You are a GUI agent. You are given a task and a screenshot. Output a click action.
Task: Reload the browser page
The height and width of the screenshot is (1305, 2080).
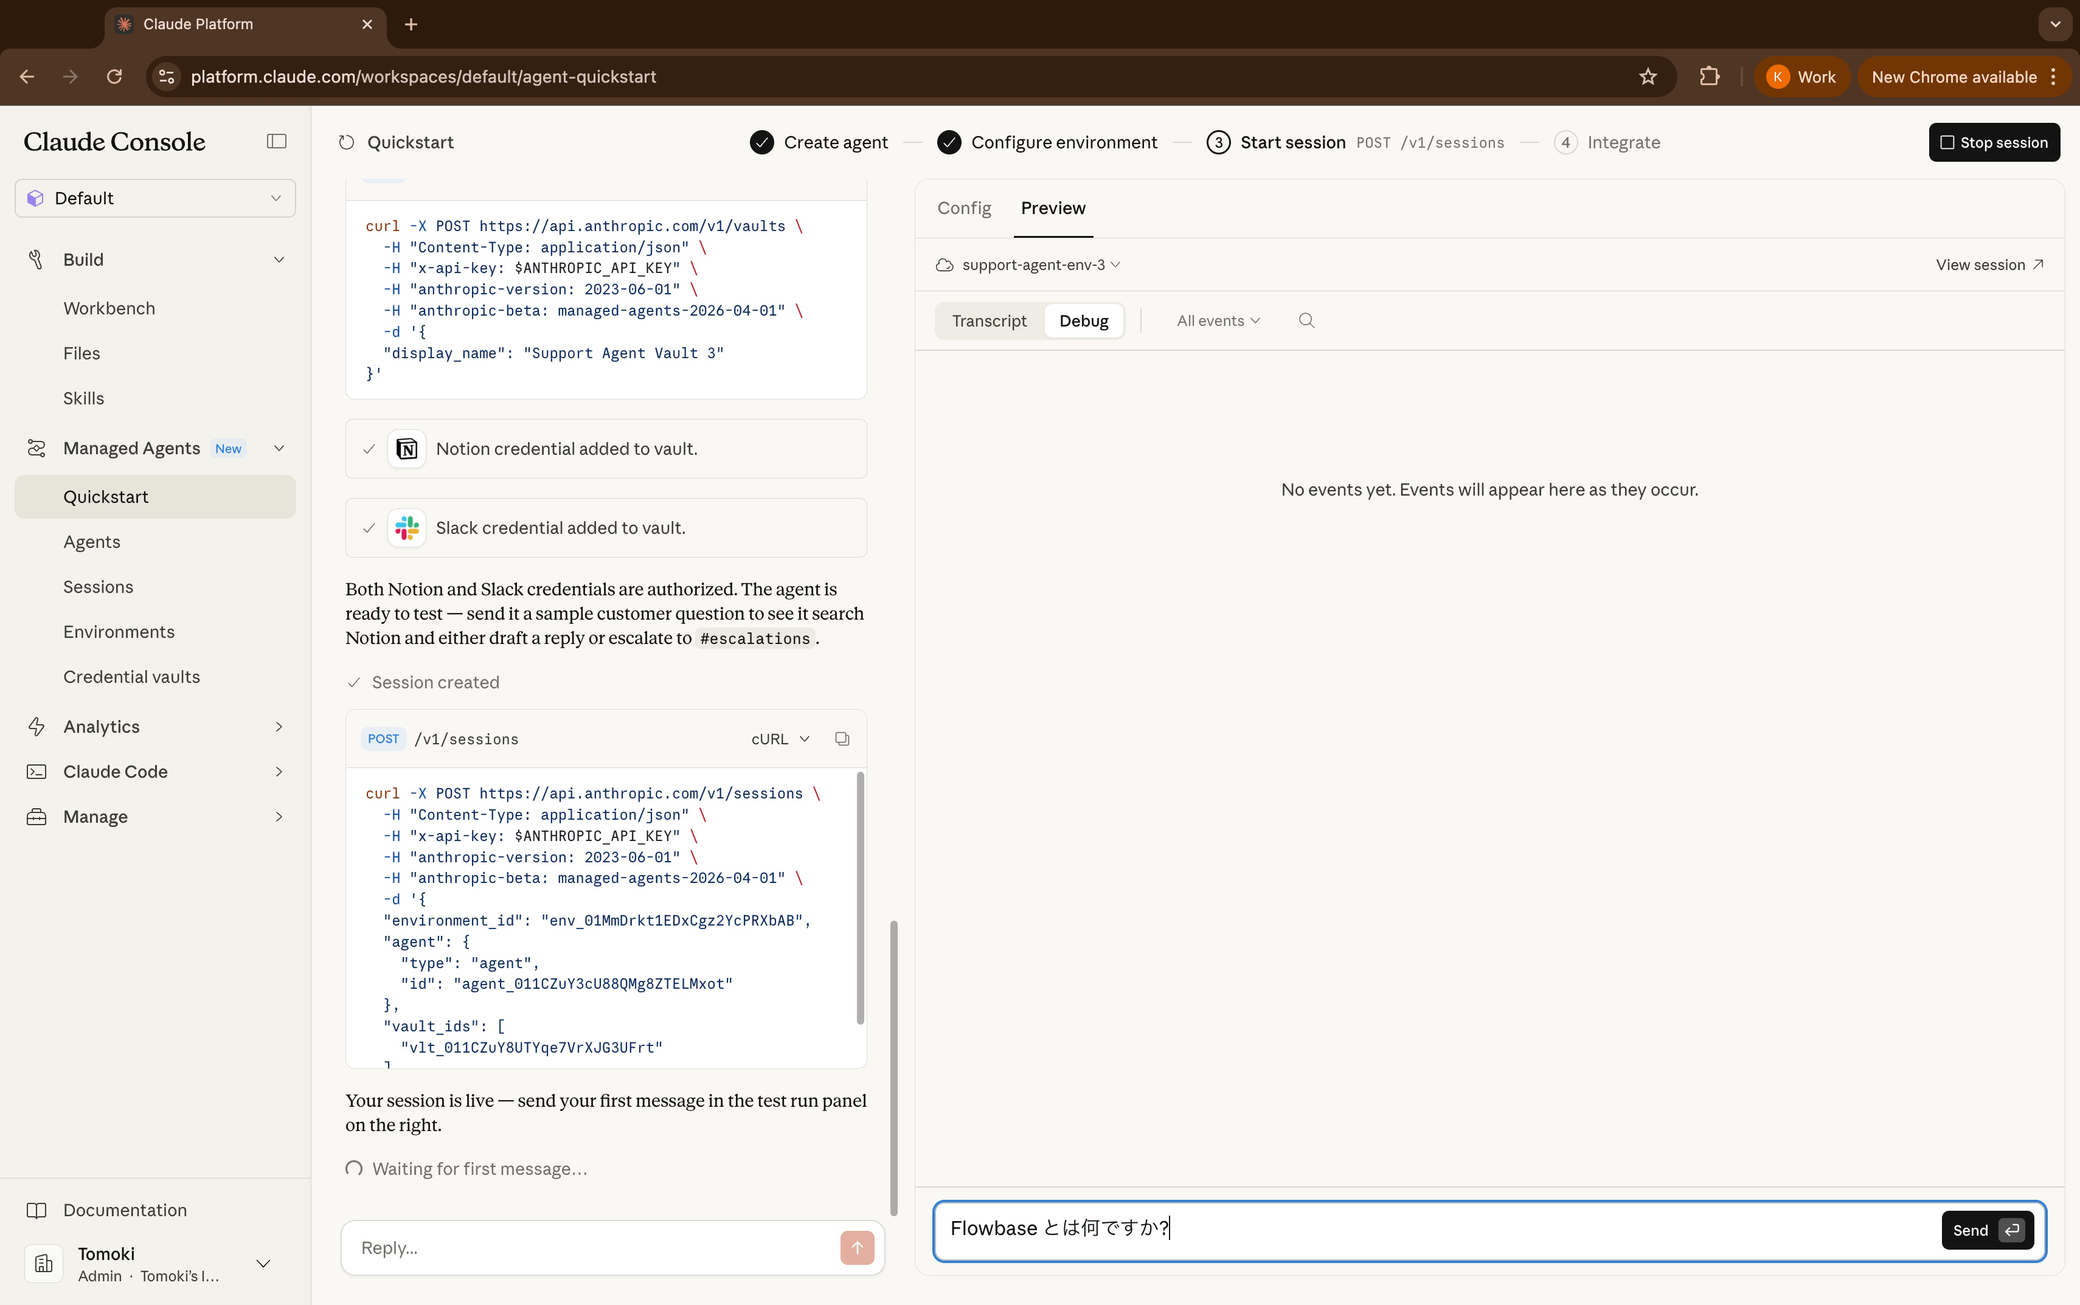coord(115,77)
